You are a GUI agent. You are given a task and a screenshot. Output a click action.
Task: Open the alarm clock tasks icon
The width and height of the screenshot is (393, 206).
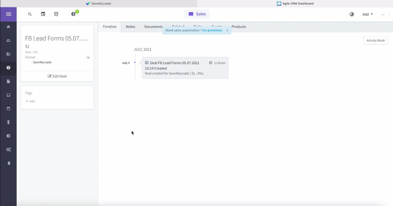click(x=56, y=14)
